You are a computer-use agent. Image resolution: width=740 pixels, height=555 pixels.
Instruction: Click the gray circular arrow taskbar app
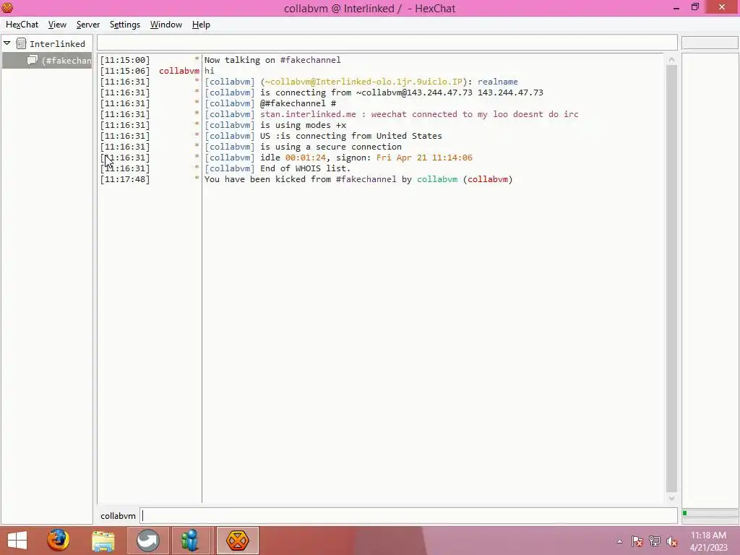(x=147, y=541)
